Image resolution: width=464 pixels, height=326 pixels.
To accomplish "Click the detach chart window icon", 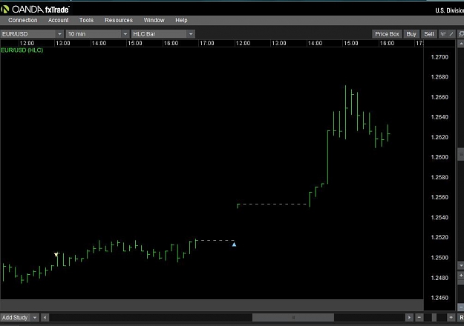I will pyautogui.click(x=461, y=34).
